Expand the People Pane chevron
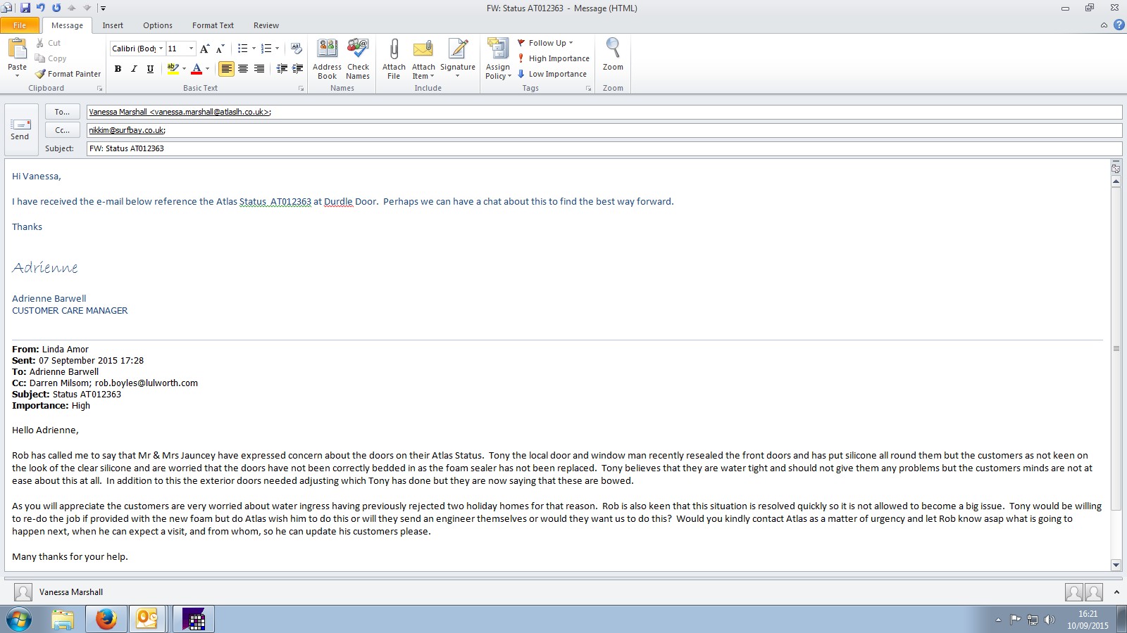Screen dimensions: 1127x633 click(x=1116, y=592)
